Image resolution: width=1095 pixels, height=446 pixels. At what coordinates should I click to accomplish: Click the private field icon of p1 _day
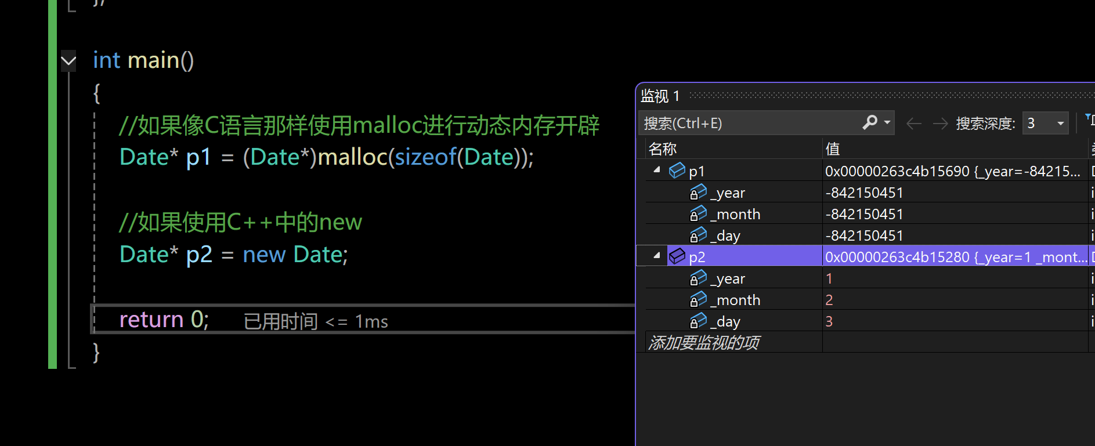click(698, 235)
